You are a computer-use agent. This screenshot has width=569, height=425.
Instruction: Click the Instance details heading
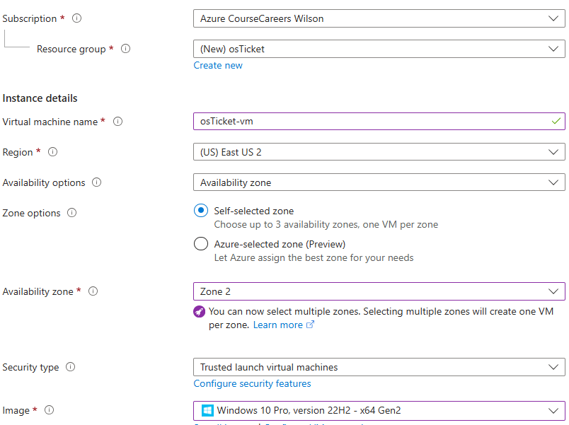[x=40, y=98]
